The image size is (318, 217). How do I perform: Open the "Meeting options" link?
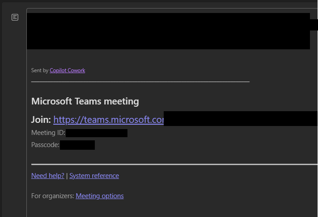100,196
